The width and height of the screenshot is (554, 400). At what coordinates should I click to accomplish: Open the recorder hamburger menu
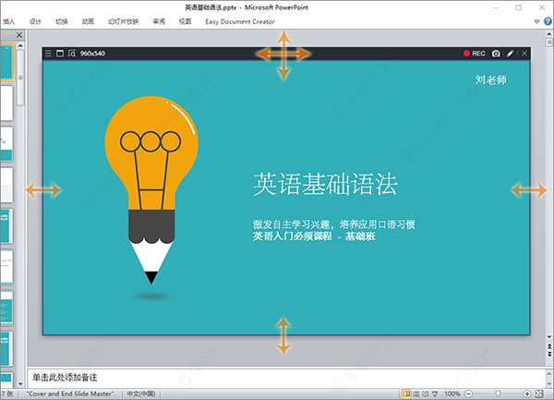point(49,55)
